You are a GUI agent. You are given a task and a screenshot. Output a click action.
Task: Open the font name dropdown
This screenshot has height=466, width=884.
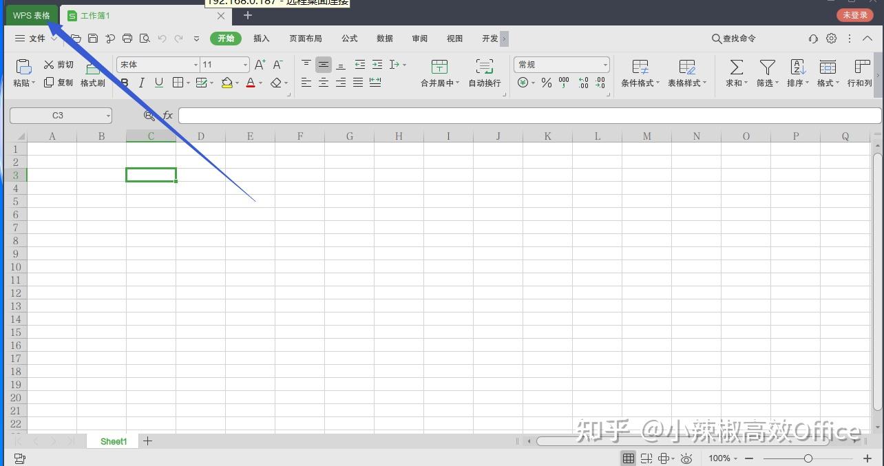(195, 64)
